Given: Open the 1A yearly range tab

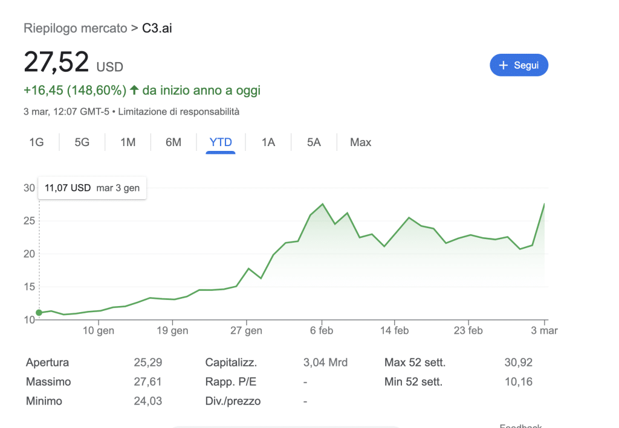Looking at the screenshot, I should pyautogui.click(x=268, y=142).
